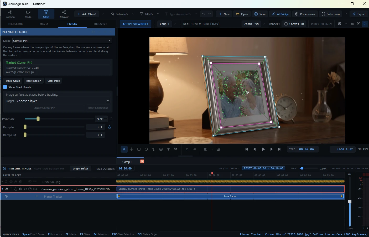369x237 pixels.
Task: Hide the Planar Tracker track visibility
Action: (x=6, y=196)
